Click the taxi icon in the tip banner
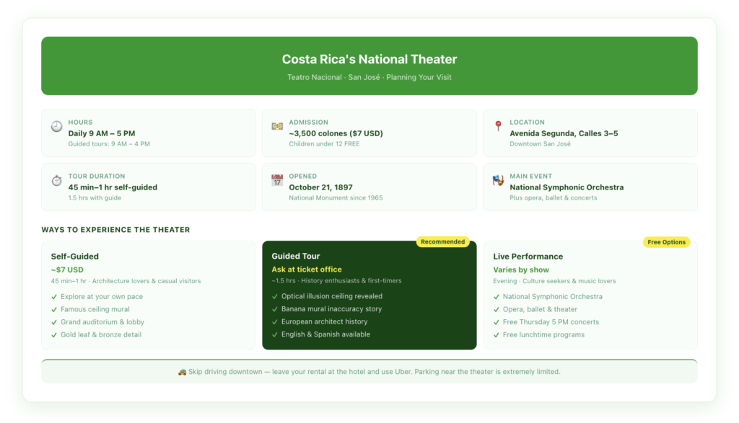The width and height of the screenshot is (739, 423). [x=182, y=372]
